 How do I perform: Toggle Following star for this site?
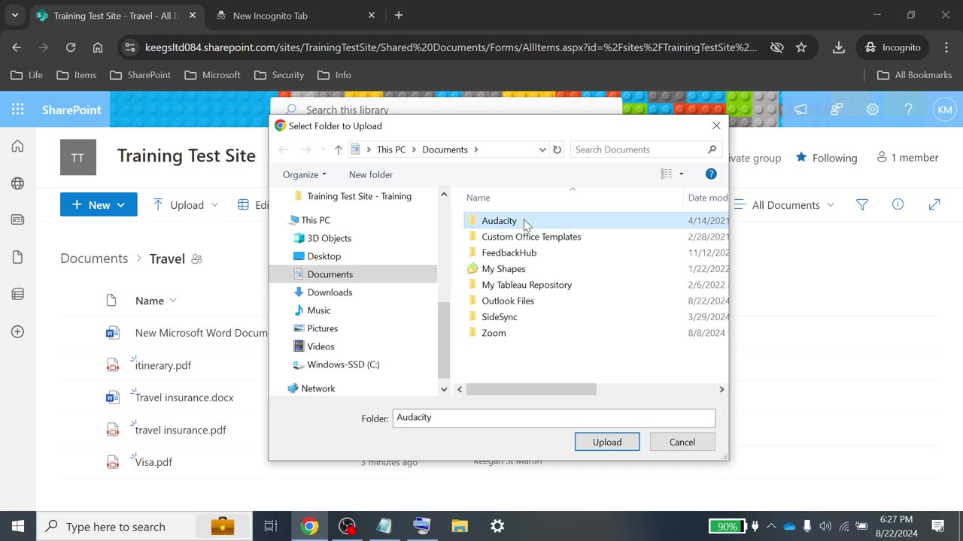(801, 158)
